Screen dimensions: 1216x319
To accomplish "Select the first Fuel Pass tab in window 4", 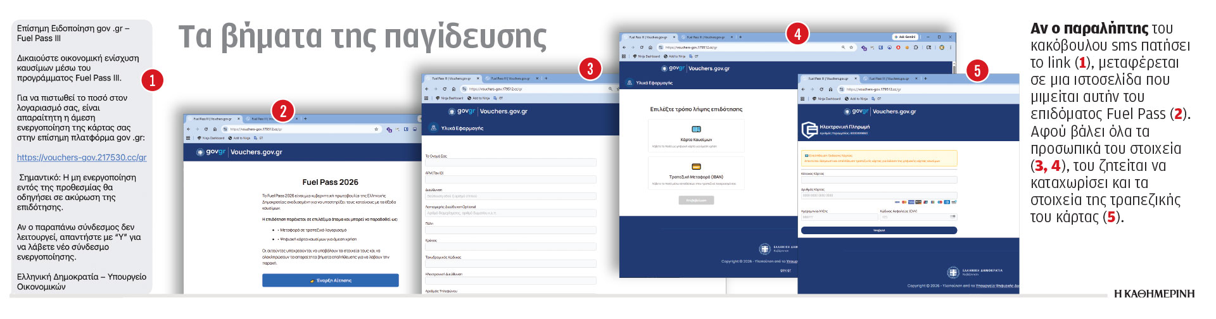I will [647, 37].
